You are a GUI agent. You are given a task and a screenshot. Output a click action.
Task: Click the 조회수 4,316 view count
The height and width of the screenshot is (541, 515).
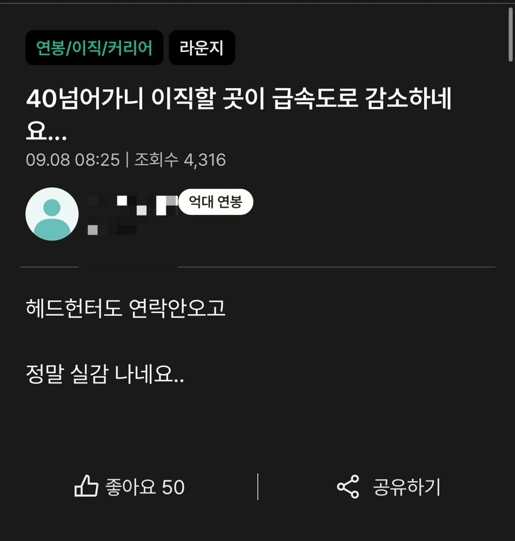point(180,160)
